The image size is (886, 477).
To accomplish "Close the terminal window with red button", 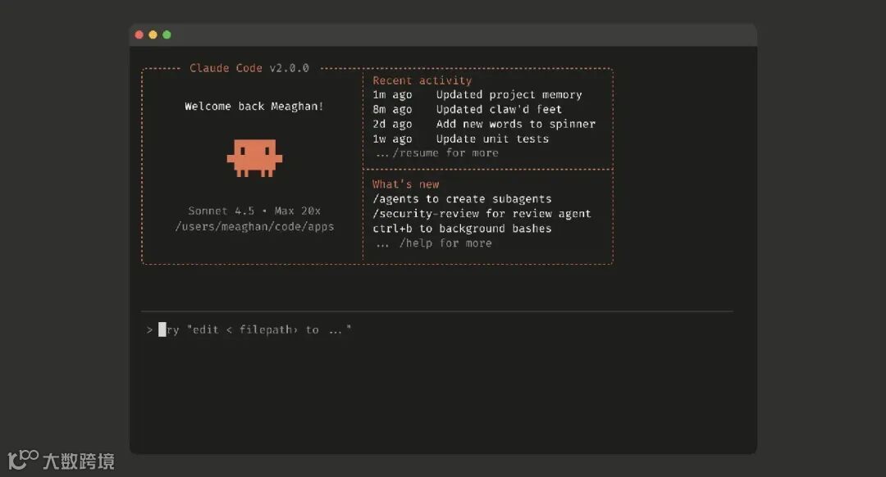I will pos(139,35).
